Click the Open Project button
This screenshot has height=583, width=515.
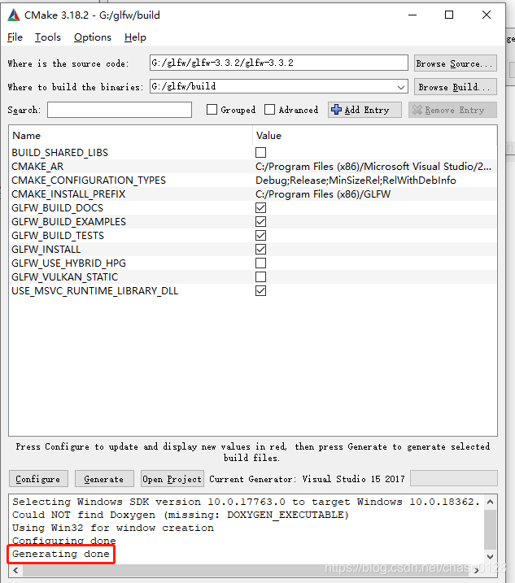[172, 479]
